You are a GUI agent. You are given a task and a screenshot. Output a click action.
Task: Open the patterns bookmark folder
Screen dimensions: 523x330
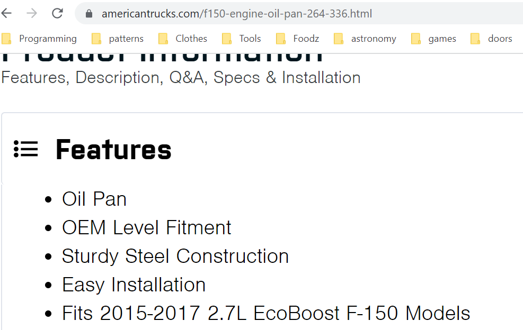pos(118,39)
